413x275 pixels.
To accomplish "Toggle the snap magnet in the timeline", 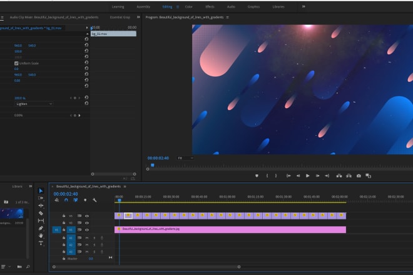I will coord(66,200).
